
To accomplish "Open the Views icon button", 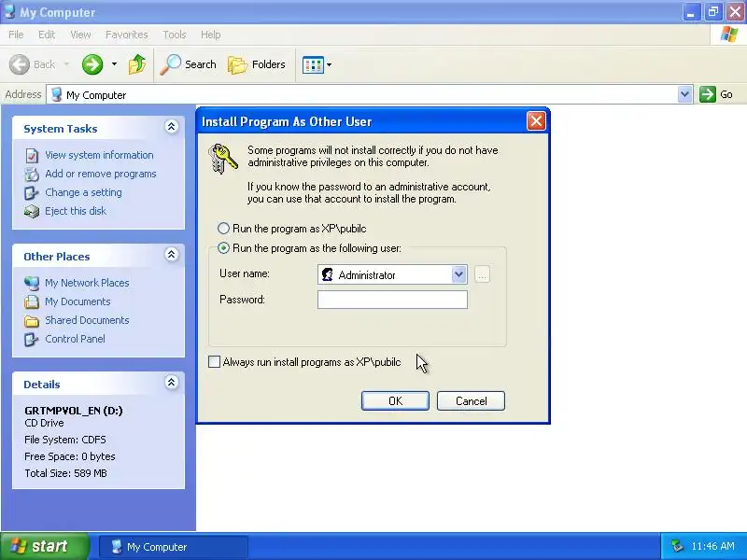I will point(313,64).
